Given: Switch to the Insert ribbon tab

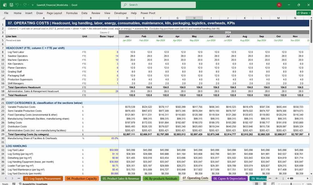Looking at the screenshot, I should [29, 13].
